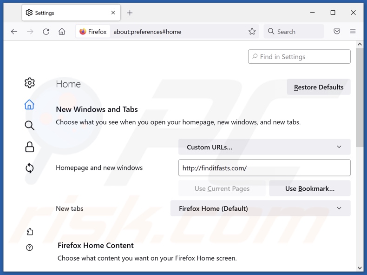Select the Home category icon in sidebar
Image resolution: width=367 pixels, height=275 pixels.
pos(29,105)
